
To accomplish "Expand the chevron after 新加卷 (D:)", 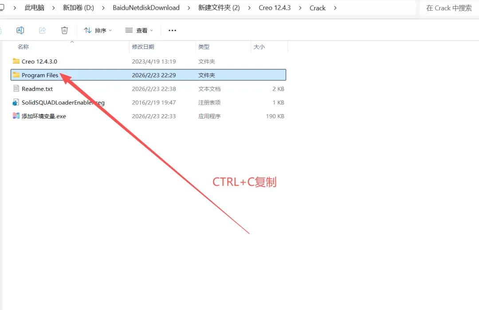I will (x=103, y=8).
